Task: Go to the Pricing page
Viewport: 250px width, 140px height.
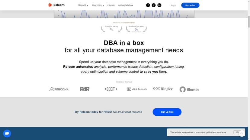Action: pos(111,5)
